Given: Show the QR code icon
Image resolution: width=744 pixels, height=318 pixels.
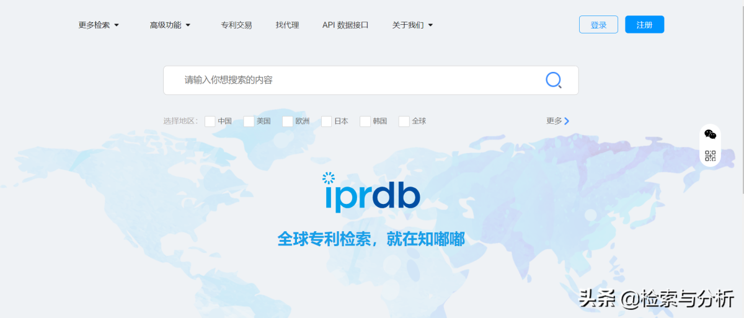Looking at the screenshot, I should coord(711,156).
